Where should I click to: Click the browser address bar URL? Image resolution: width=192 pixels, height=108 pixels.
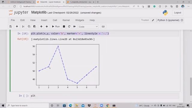click(x=77, y=6)
